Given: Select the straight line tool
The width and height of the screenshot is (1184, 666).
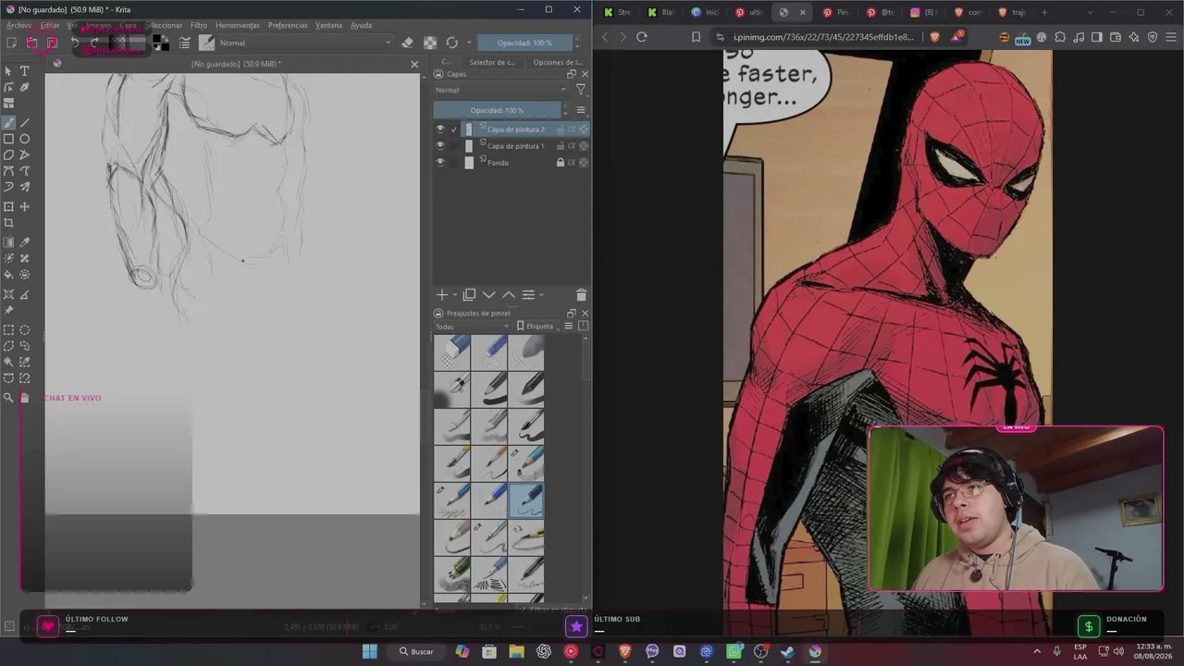Looking at the screenshot, I should (x=25, y=122).
